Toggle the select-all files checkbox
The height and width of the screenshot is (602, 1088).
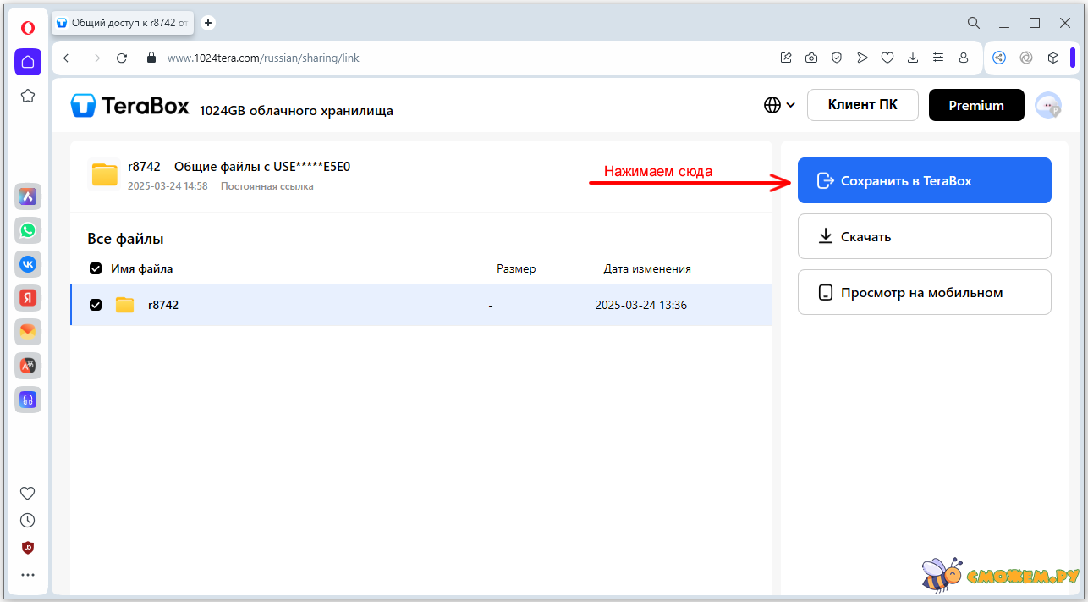(96, 269)
